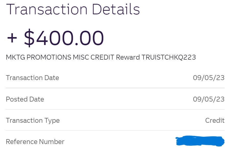Click the Transaction Date row label
Viewport: 229px width, 156px height.
click(x=32, y=78)
